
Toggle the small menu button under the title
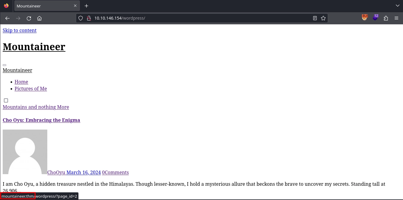4,65
